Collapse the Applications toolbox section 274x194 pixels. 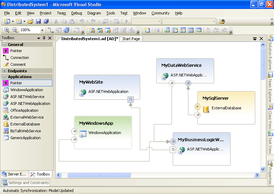[x=4, y=77]
